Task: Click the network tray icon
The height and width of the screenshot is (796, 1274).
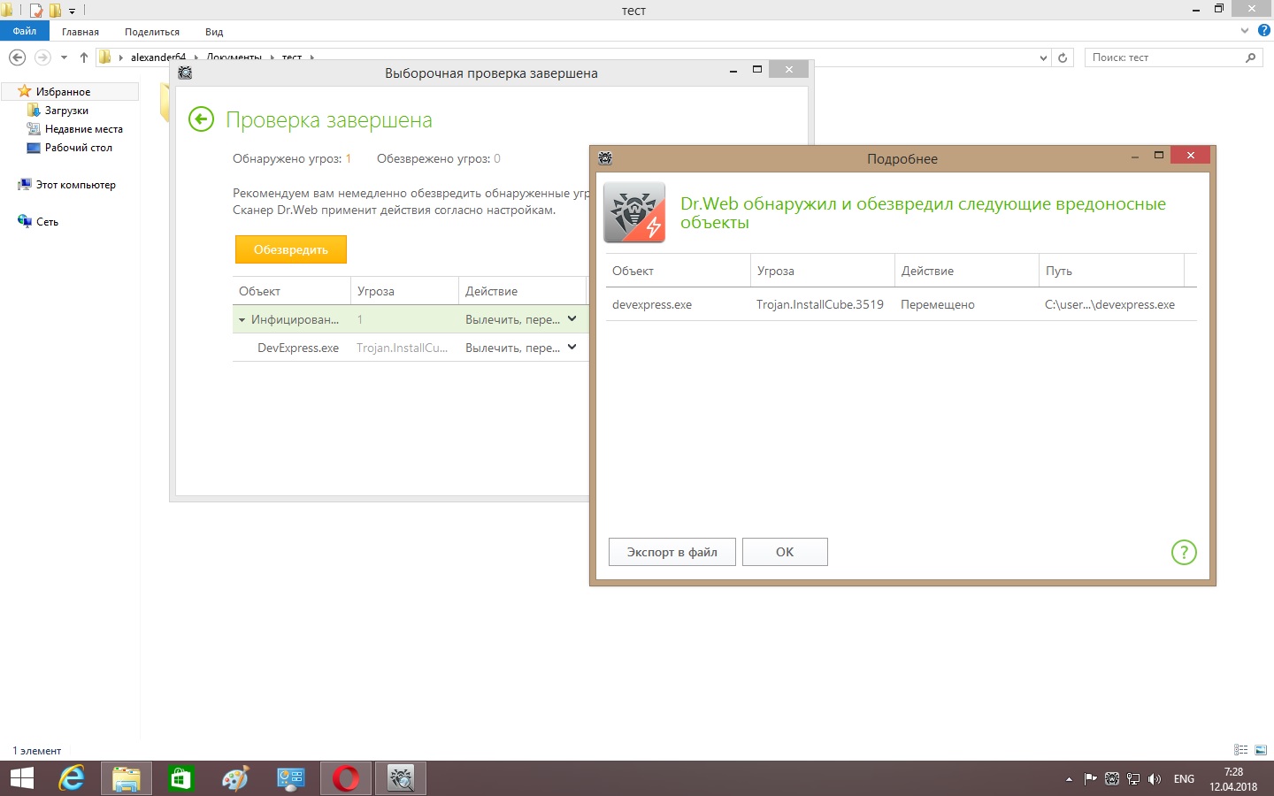Action: click(x=1133, y=779)
